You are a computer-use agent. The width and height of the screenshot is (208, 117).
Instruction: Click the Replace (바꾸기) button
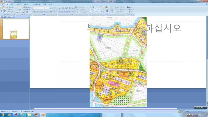(x=130, y=9)
